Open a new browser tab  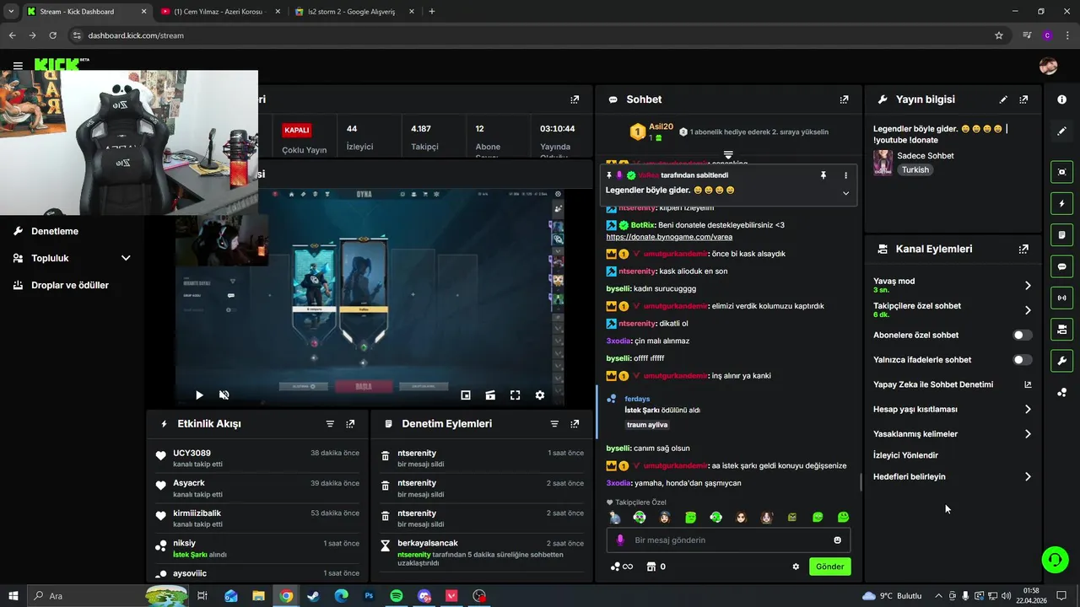[432, 12]
